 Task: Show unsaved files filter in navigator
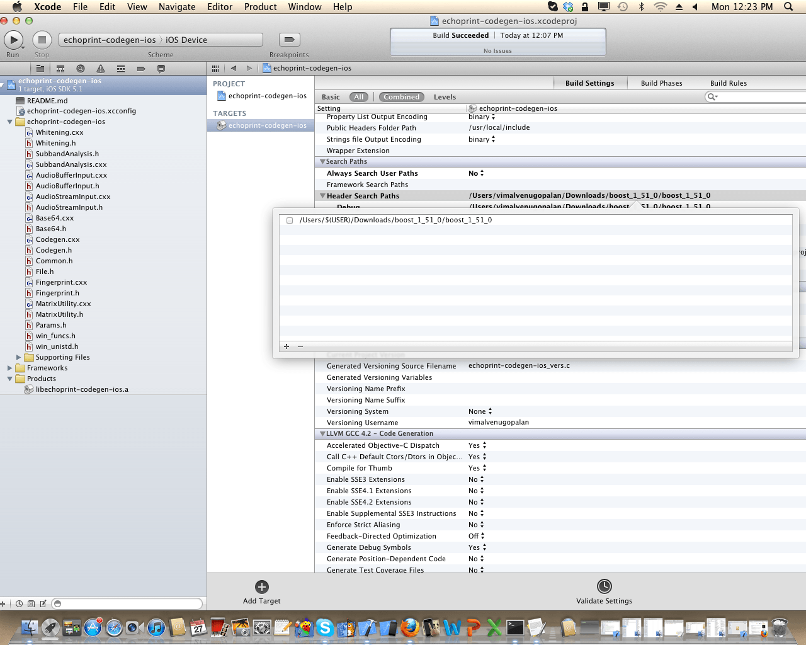(x=43, y=603)
